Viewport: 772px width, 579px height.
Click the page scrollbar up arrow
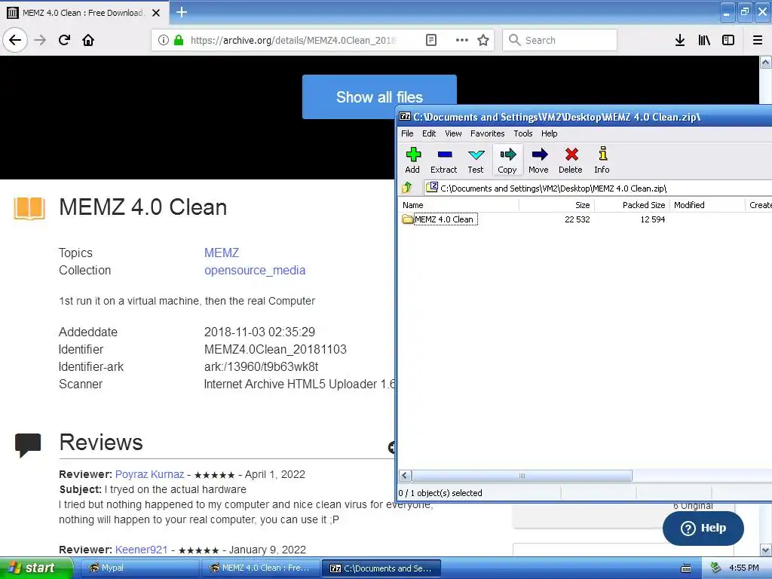pos(765,62)
